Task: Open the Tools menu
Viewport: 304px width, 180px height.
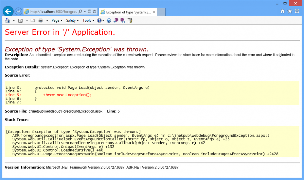Action: pos(88,20)
